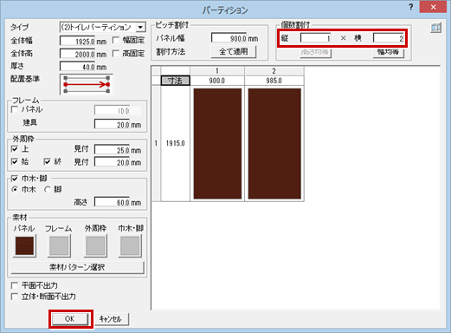Image resolution: width=451 pixels, height=333 pixels.
Task: Click the 素材パターン選択 button
Action: coord(77,268)
